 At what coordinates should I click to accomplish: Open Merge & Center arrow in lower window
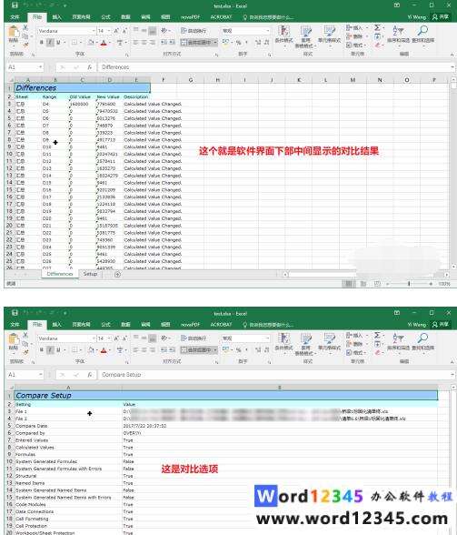click(215, 350)
